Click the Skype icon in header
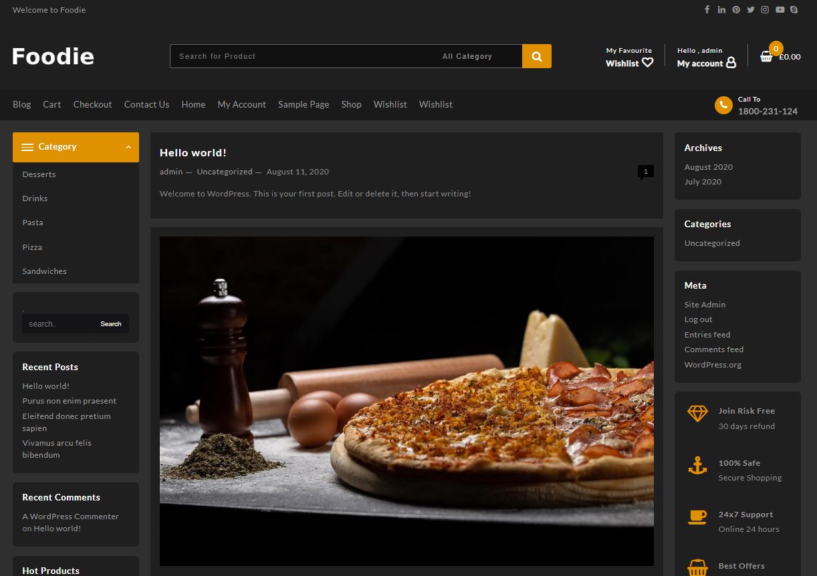The height and width of the screenshot is (576, 817). tap(794, 9)
